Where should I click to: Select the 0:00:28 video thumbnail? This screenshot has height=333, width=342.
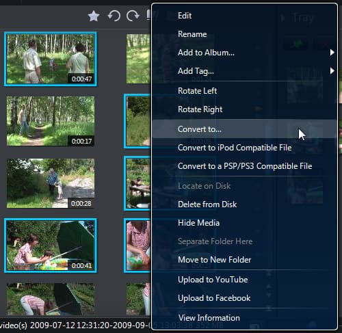point(51,183)
